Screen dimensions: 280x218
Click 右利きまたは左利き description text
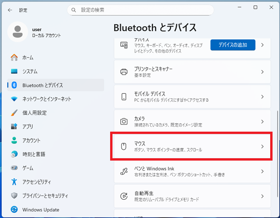point(180,175)
